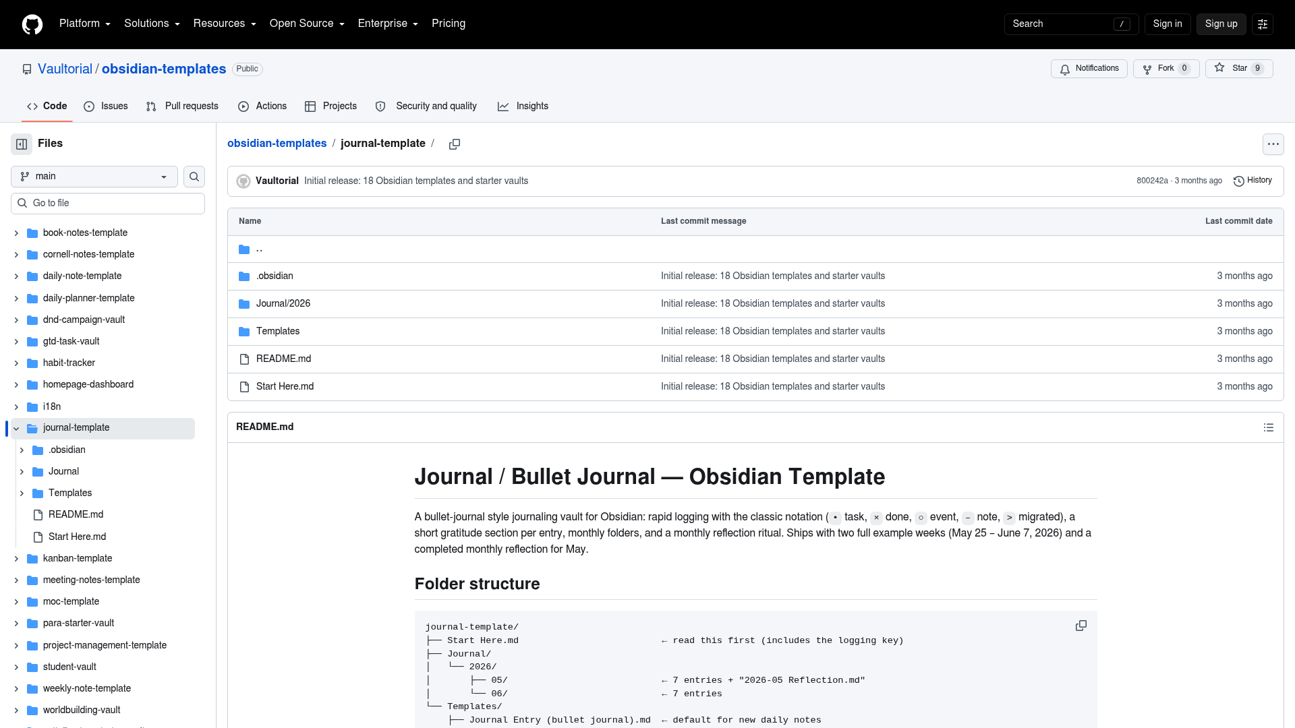Go to obsidian-templates breadcrumb root
Viewport: 1295px width, 728px height.
[277, 144]
